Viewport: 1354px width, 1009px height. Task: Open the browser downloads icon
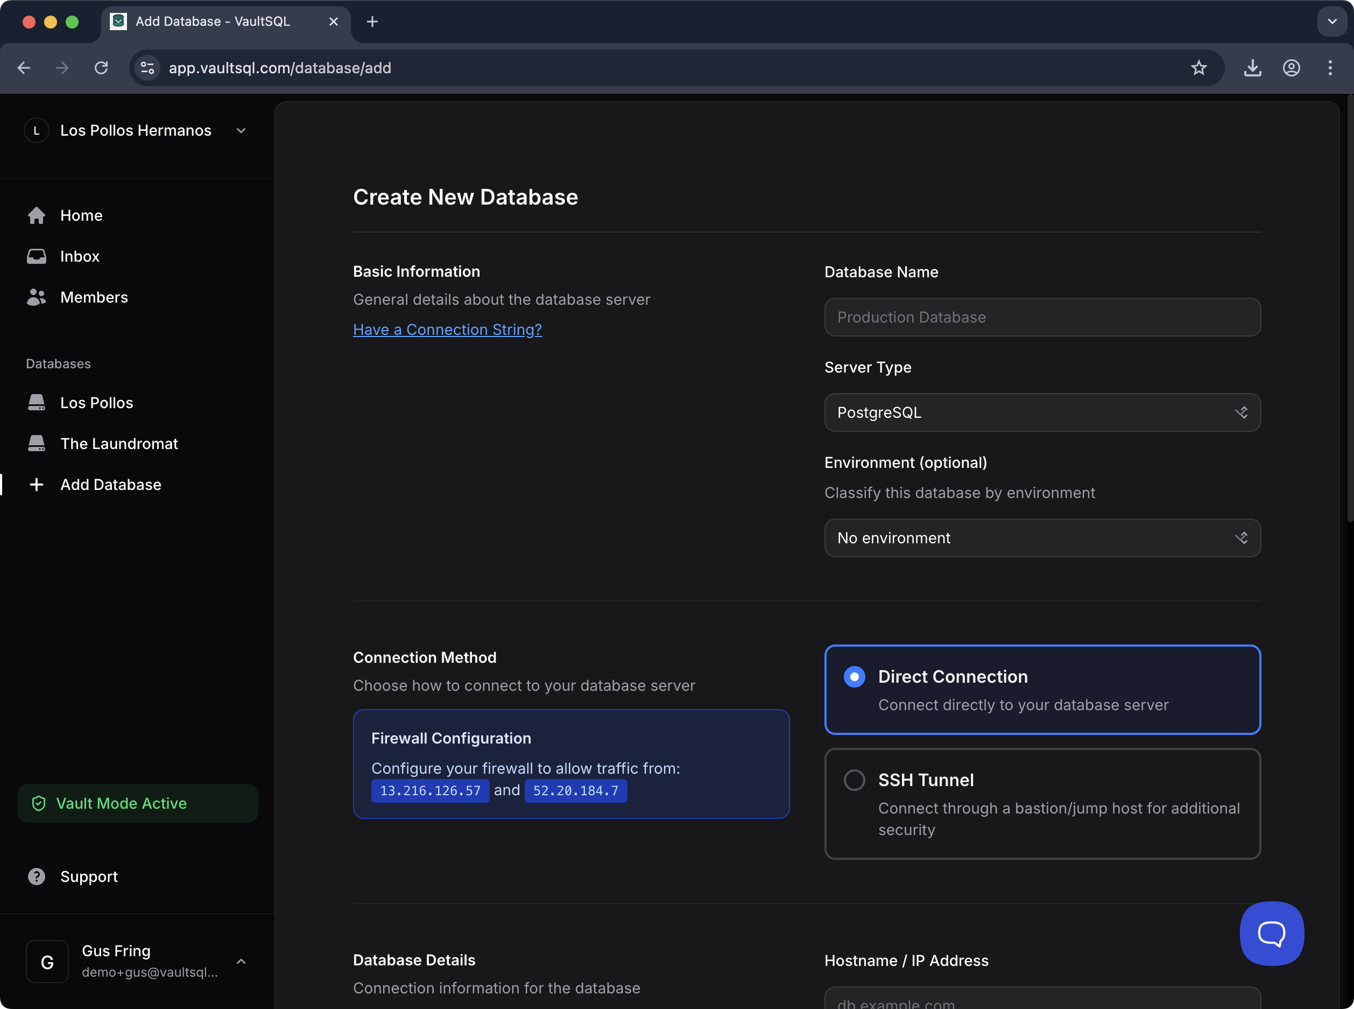1252,68
